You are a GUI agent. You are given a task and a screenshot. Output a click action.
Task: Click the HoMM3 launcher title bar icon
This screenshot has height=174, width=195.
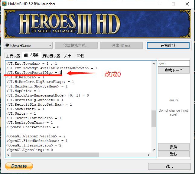[4, 4]
